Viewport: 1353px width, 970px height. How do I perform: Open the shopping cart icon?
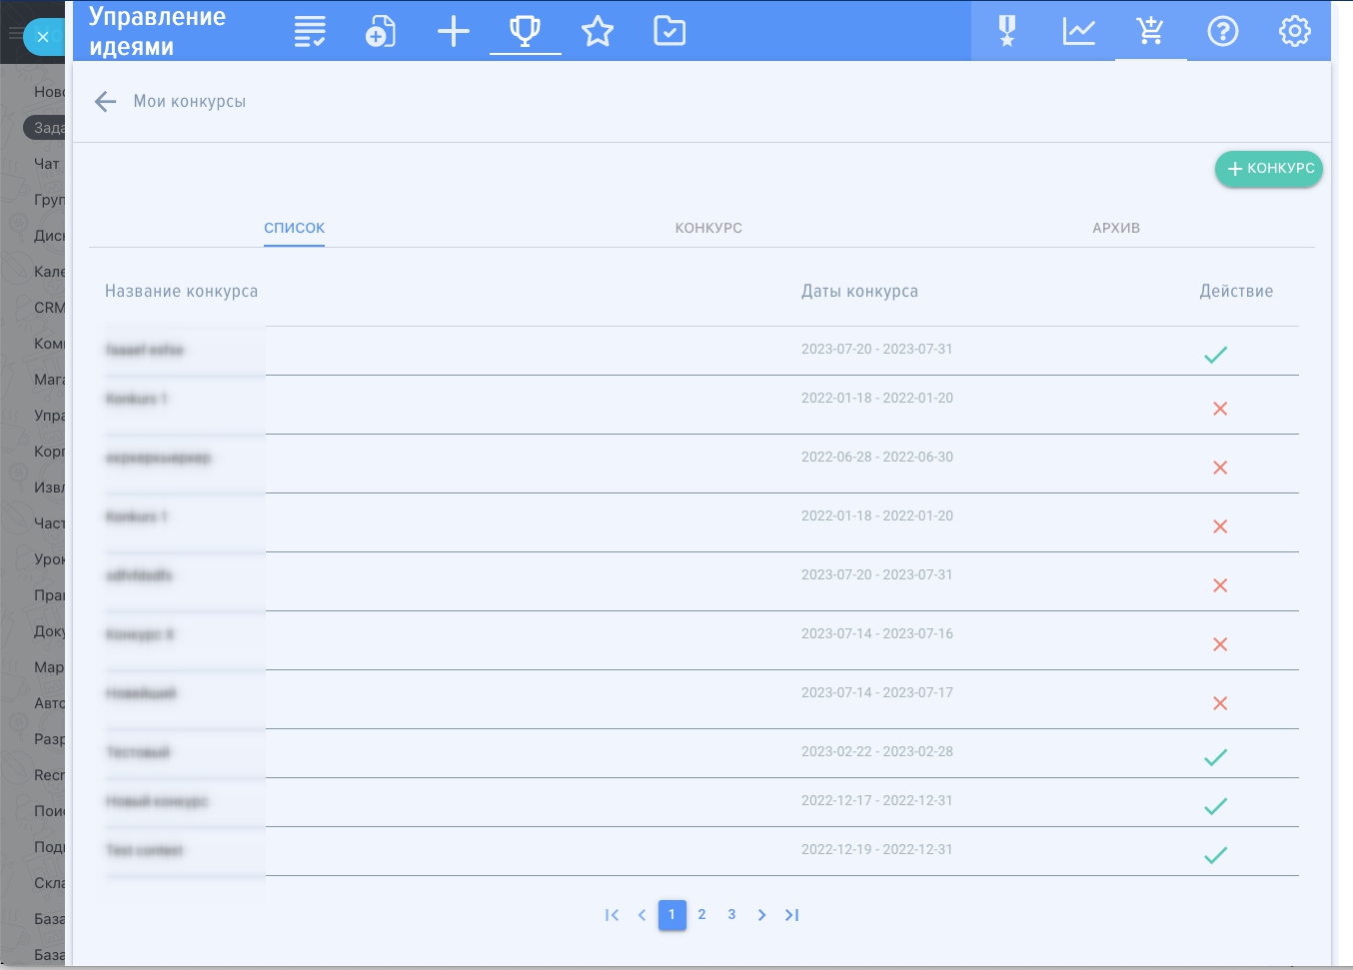coord(1151,32)
